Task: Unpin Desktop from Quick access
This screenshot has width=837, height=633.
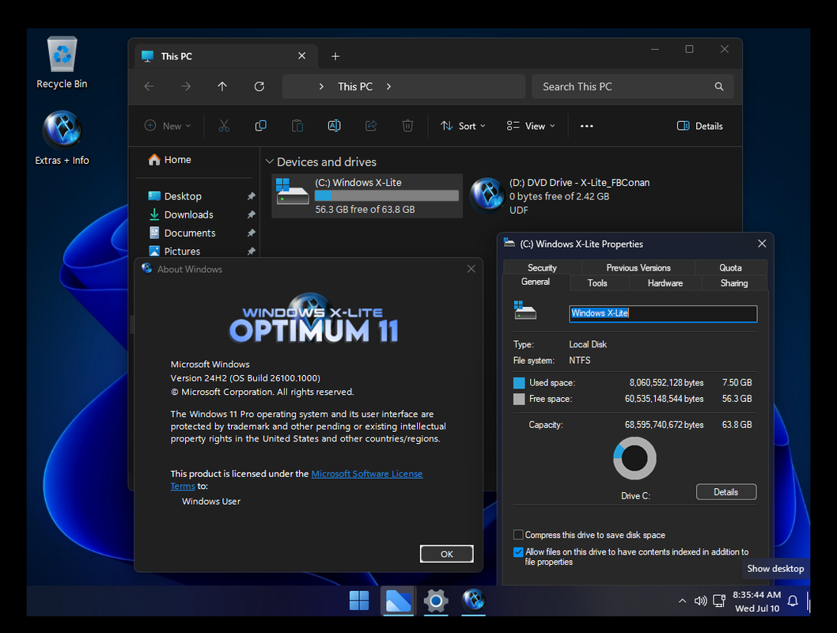Action: pyautogui.click(x=251, y=196)
